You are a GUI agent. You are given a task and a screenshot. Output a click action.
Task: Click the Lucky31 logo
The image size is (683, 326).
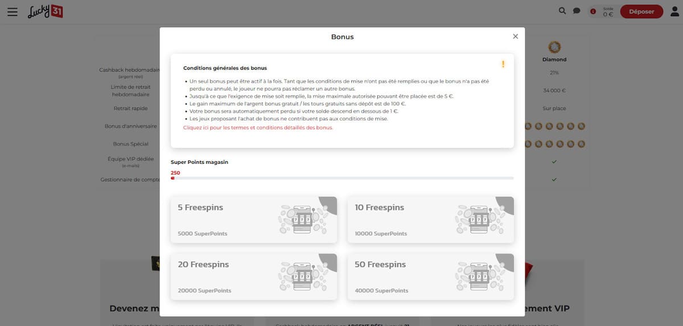coord(45,11)
